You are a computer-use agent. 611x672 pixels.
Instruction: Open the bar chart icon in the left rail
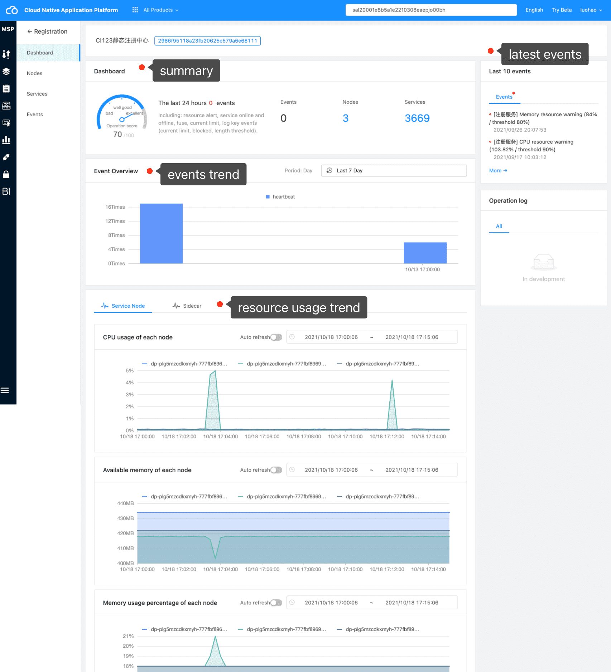6,140
